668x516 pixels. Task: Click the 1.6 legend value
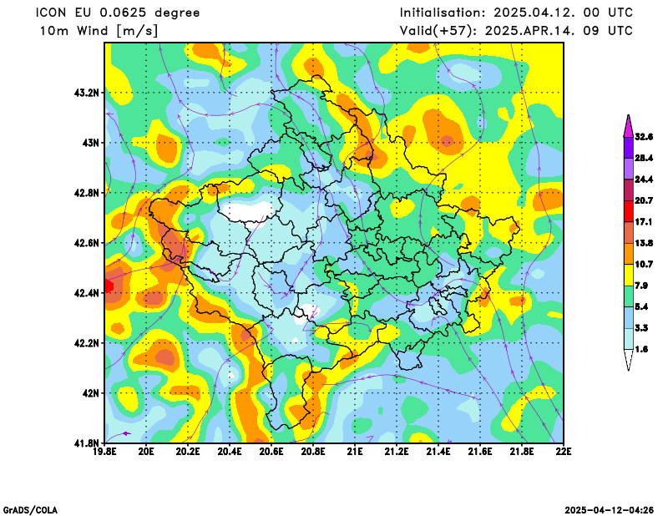tap(641, 349)
